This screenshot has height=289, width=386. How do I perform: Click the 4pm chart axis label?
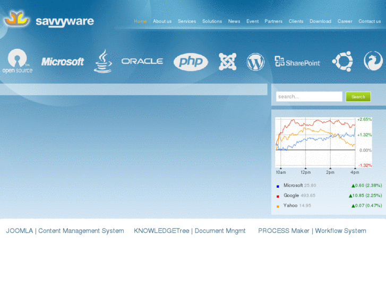pyautogui.click(x=355, y=172)
